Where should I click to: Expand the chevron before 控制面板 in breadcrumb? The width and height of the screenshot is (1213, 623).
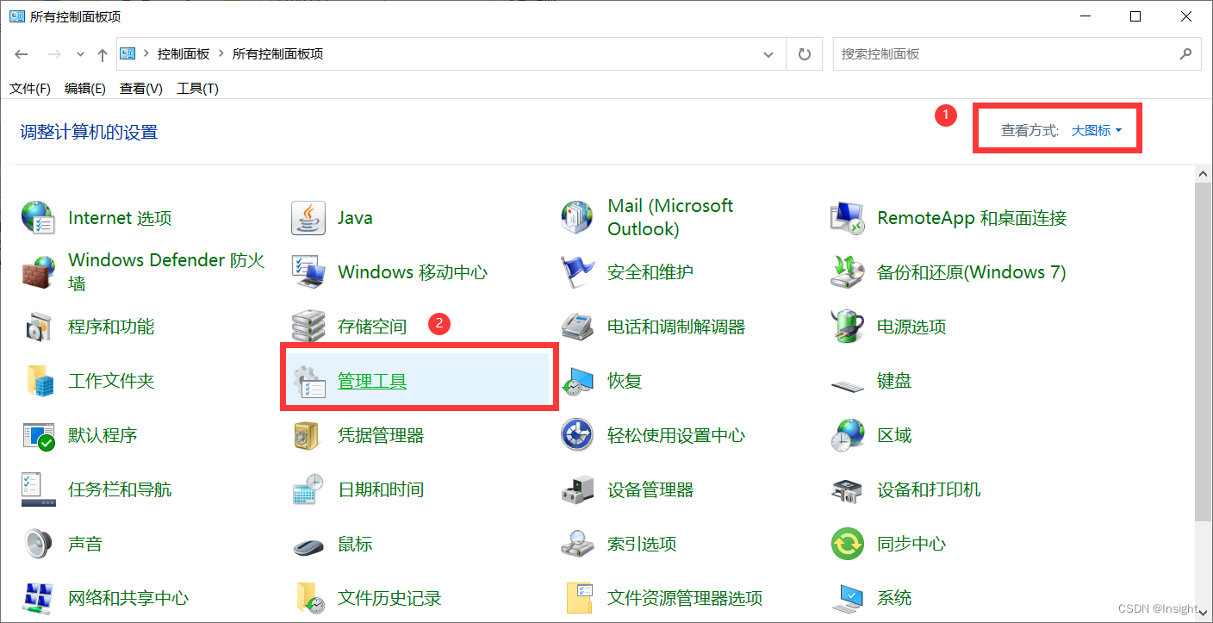click(x=146, y=53)
